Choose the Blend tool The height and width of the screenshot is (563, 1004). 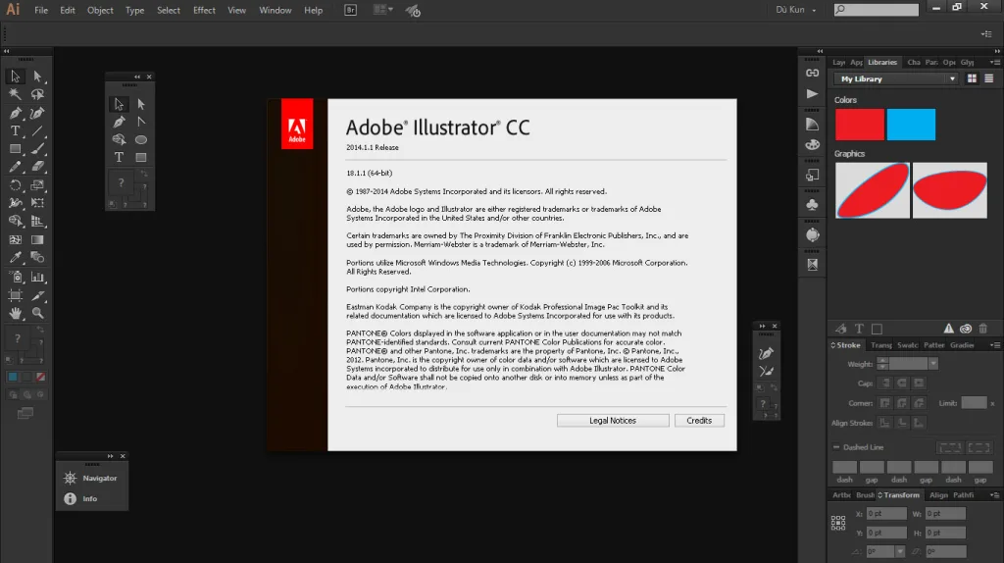coord(37,258)
